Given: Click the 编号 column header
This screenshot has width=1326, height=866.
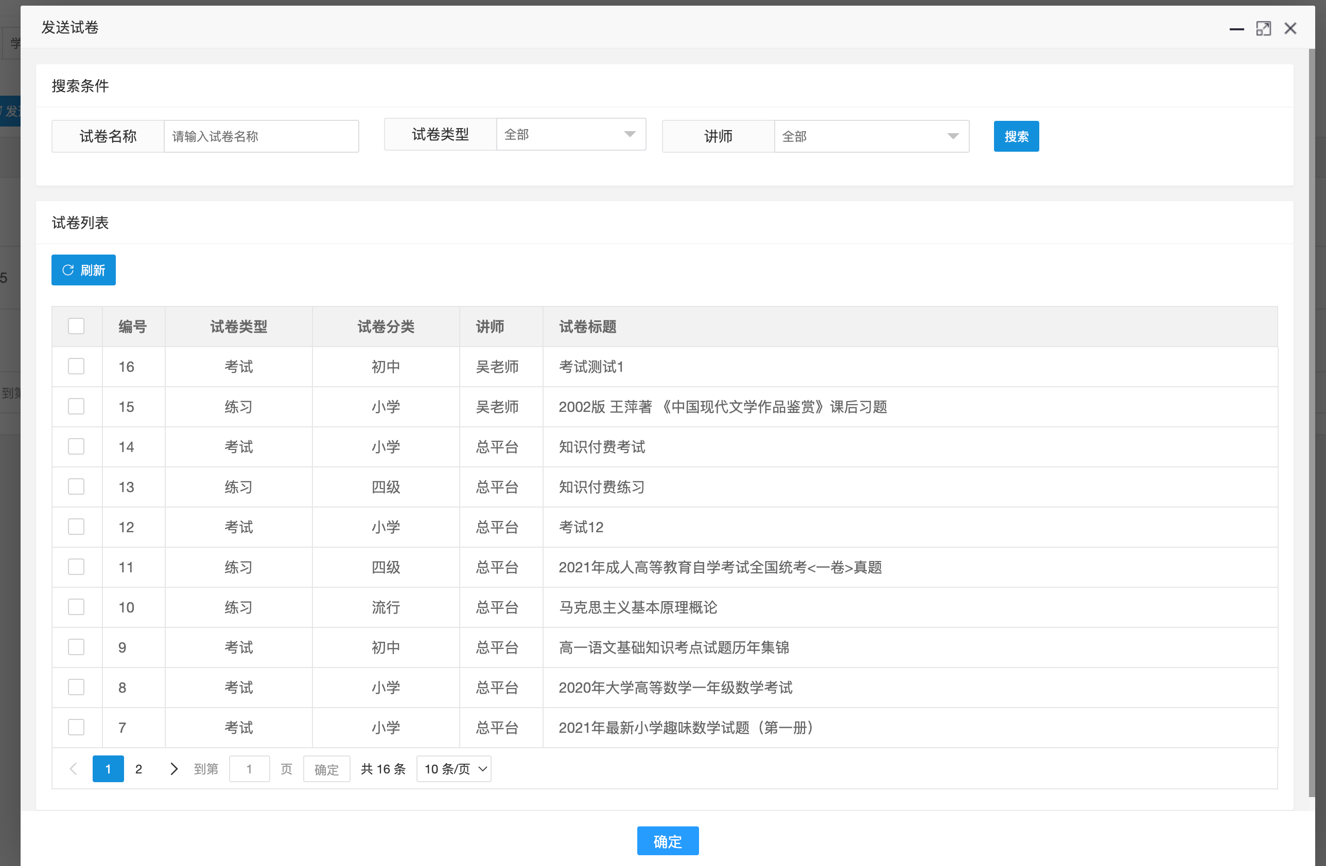Looking at the screenshot, I should [133, 327].
